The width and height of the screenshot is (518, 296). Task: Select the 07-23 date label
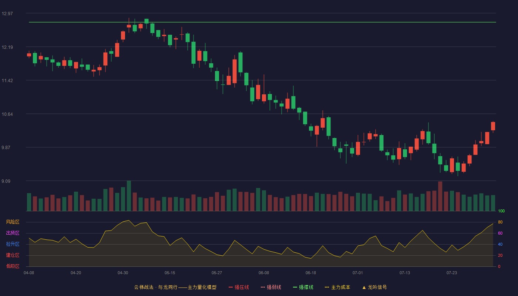tap(452, 273)
